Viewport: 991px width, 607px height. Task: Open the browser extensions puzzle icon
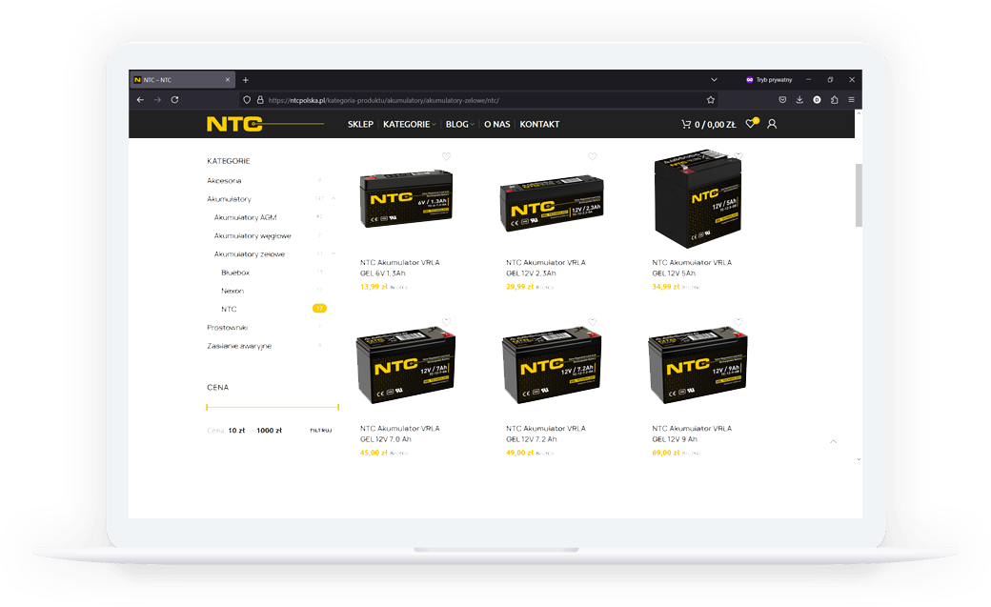tap(835, 100)
